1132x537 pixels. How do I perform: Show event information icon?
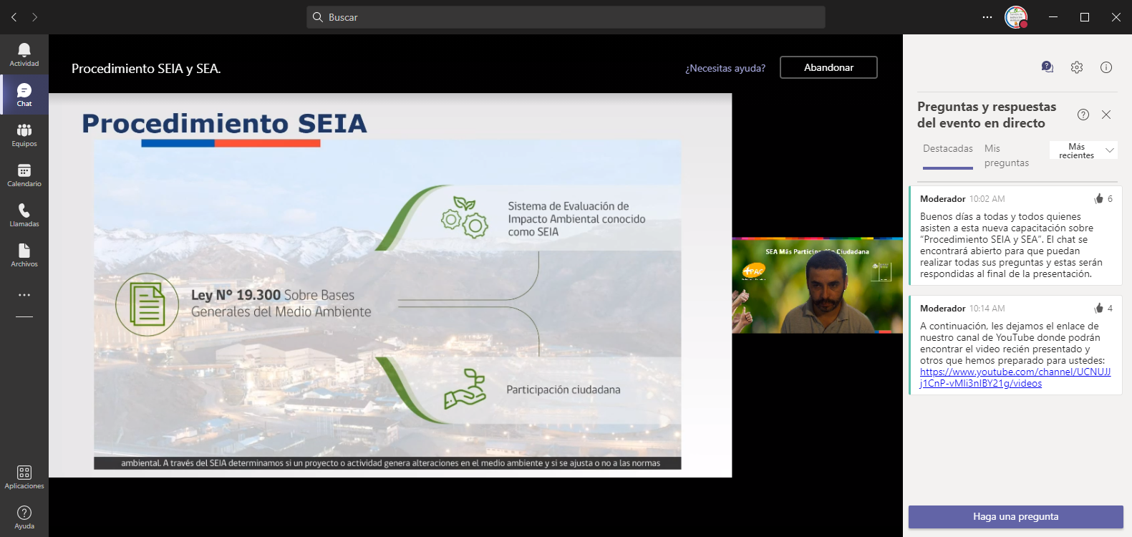click(x=1106, y=67)
